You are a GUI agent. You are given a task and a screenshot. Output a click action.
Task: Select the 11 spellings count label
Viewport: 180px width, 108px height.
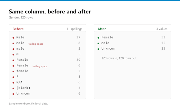(74, 29)
